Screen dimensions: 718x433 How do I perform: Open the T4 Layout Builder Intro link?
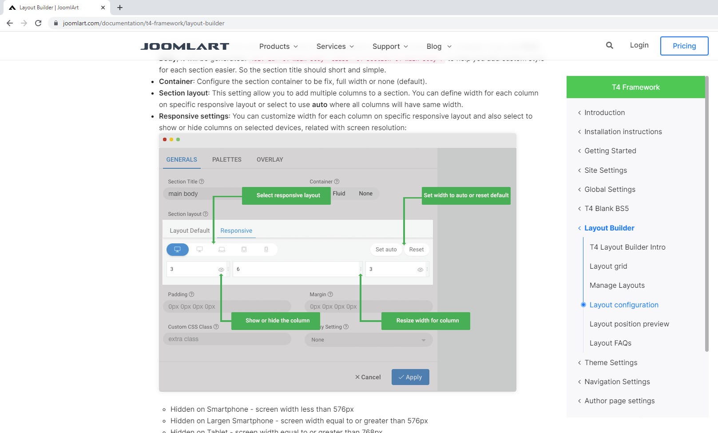[x=627, y=247]
